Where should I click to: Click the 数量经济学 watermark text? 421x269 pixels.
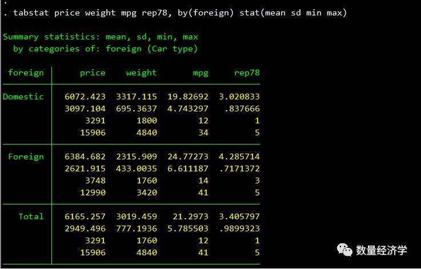(x=381, y=250)
